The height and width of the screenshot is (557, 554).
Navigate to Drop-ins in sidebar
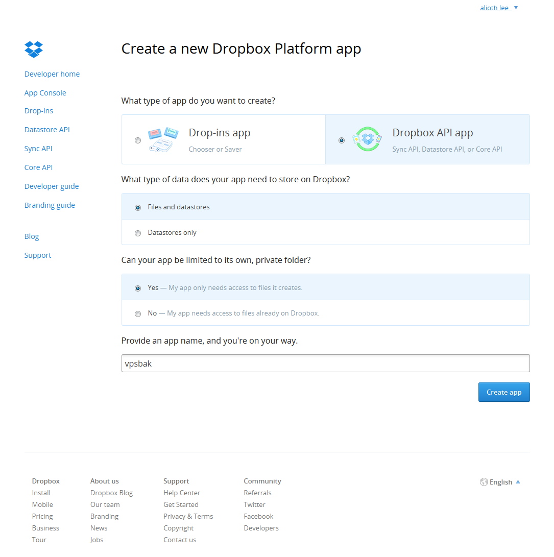pyautogui.click(x=38, y=111)
